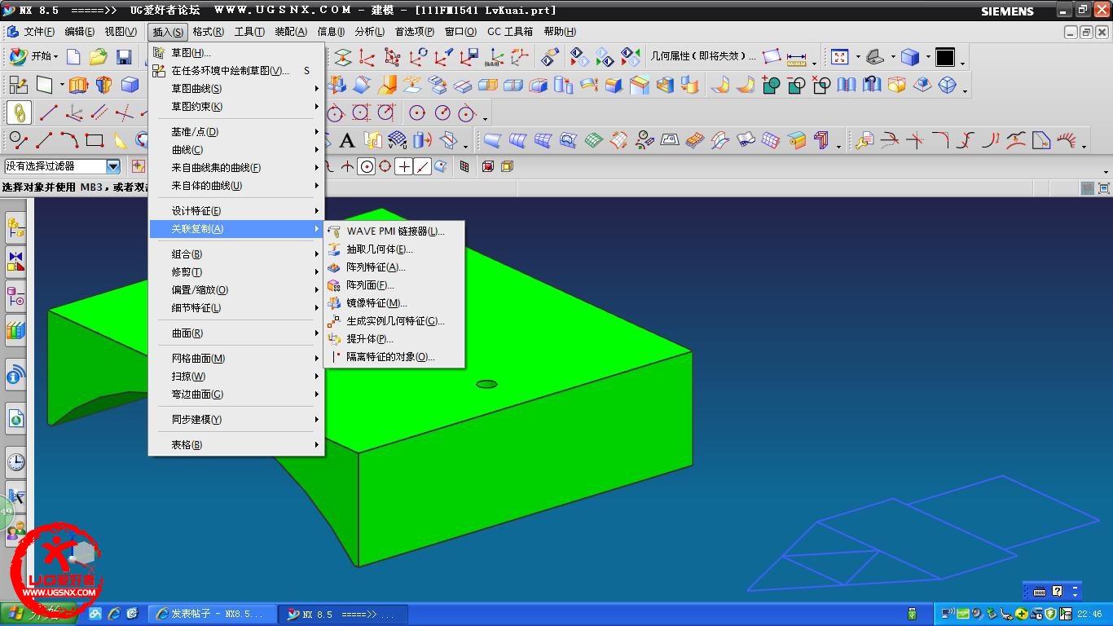Click 在任务环境中绘制草图(V) entry
Image resolution: width=1113 pixels, height=626 pixels.
pyautogui.click(x=237, y=71)
